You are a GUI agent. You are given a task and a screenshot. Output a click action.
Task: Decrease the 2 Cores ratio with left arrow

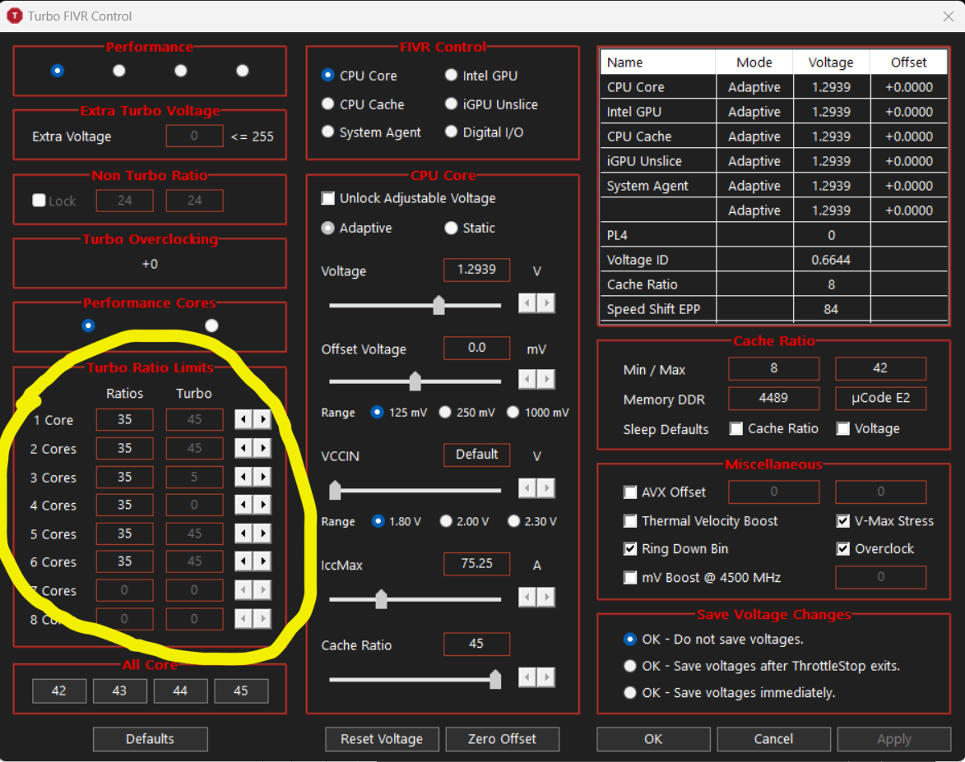[x=244, y=448]
